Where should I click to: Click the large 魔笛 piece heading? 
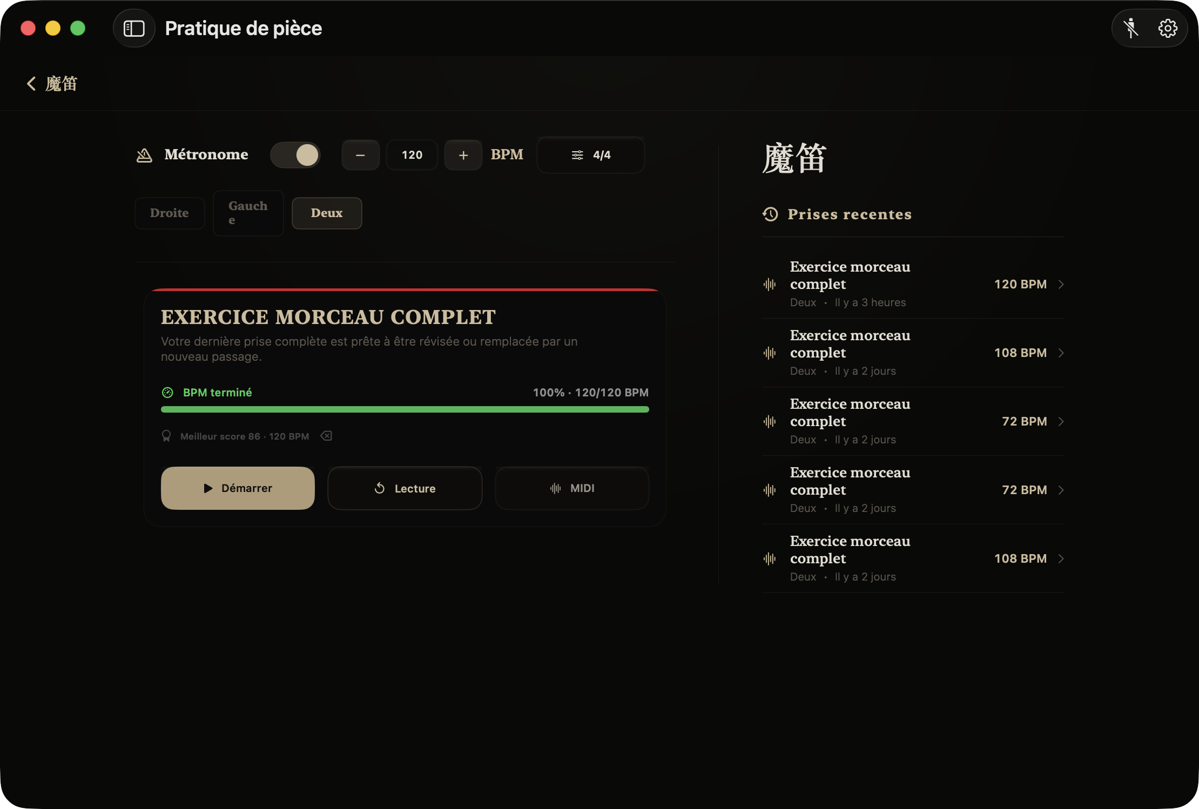(794, 159)
